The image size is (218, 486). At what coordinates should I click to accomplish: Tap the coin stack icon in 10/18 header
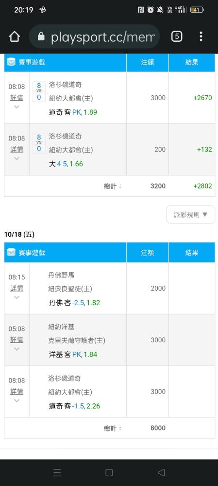11,252
